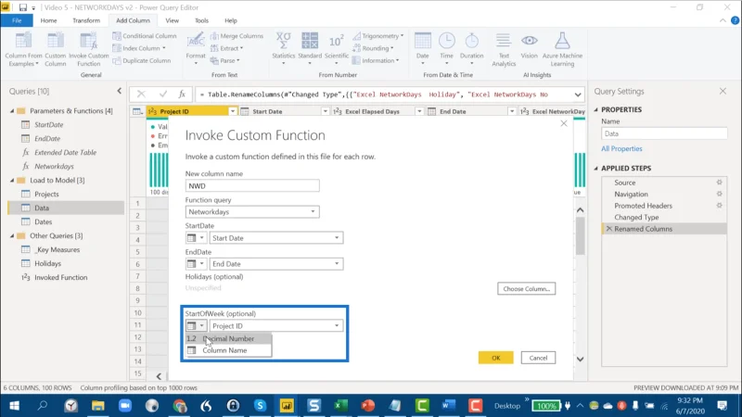Open Scientific number operations
The width and height of the screenshot is (742, 417).
(337, 49)
